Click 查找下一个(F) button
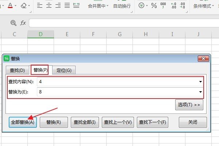This screenshot has height=146, width=219. tap(153, 122)
